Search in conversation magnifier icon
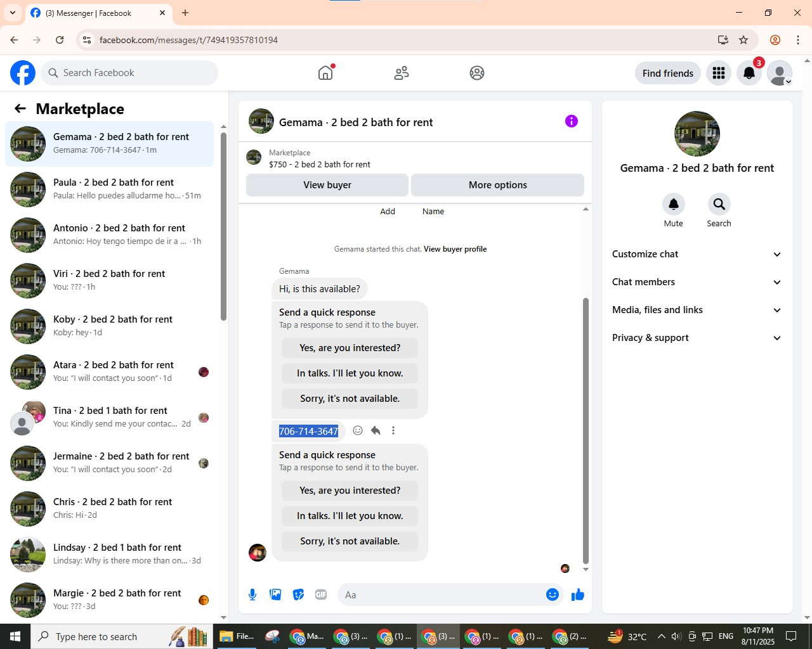The image size is (812, 649). (x=719, y=204)
